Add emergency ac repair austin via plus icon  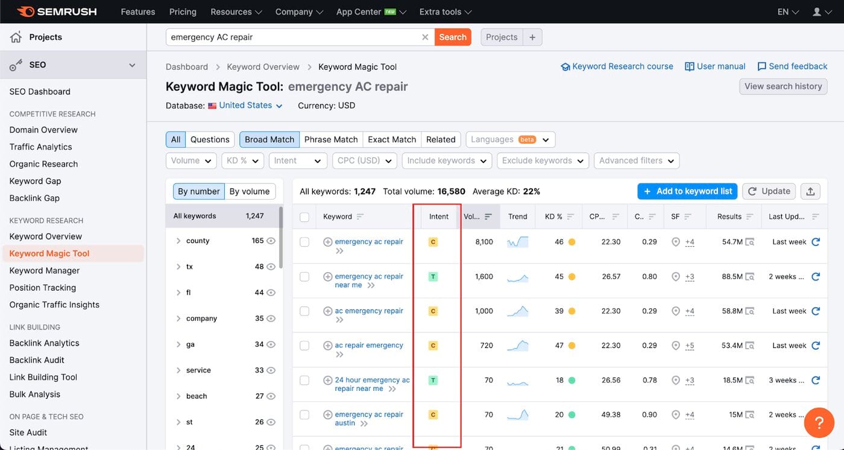pyautogui.click(x=328, y=415)
